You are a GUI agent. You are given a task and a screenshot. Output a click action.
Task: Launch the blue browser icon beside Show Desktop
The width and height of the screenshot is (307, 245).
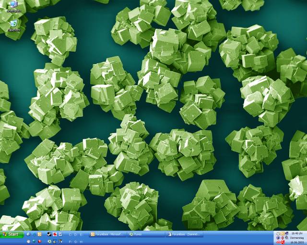click(x=34, y=234)
